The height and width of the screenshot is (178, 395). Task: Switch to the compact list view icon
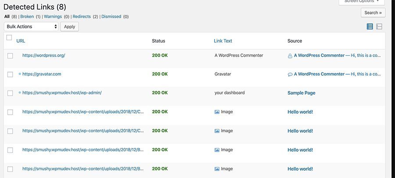tap(370, 26)
